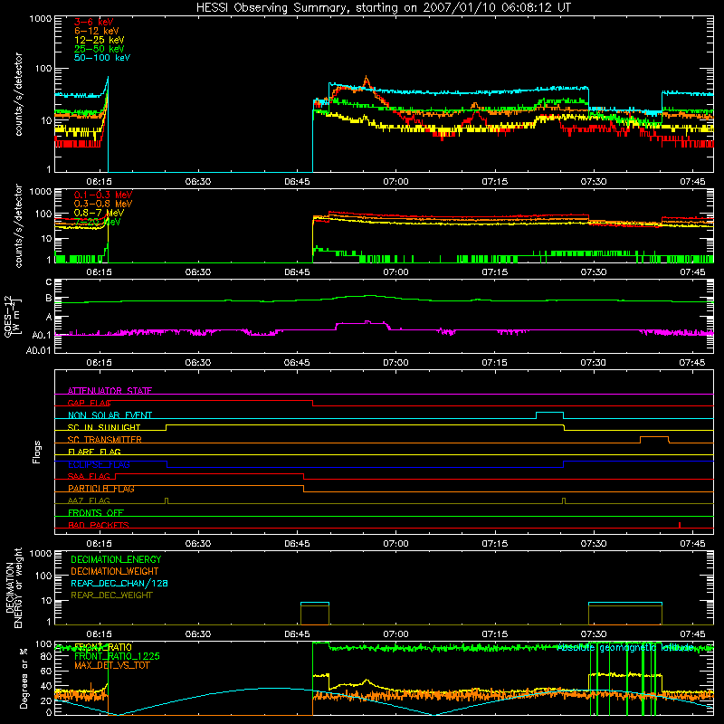Click the A0.01 tick label on GOES plot

(38, 351)
